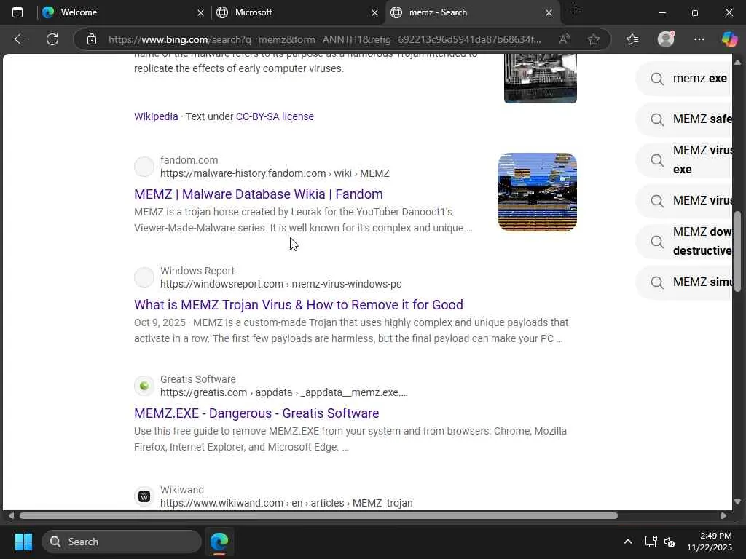The width and height of the screenshot is (746, 559).
Task: Switch to the Welcome tab
Action: pyautogui.click(x=122, y=12)
